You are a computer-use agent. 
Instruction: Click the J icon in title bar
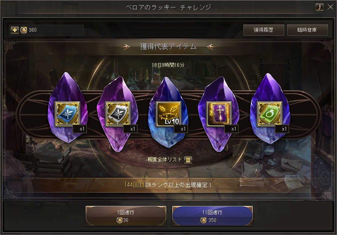click(x=319, y=7)
